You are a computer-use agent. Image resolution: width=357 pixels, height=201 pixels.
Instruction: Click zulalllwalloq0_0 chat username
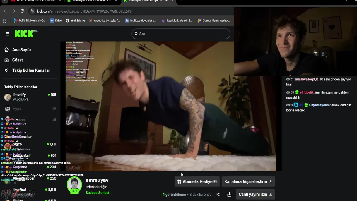(307, 79)
